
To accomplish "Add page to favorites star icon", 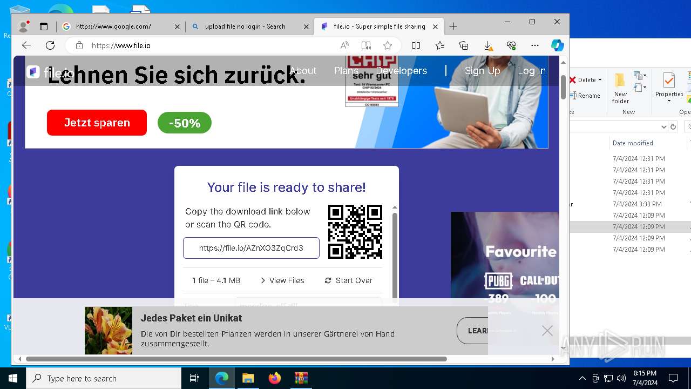I will coord(388,45).
